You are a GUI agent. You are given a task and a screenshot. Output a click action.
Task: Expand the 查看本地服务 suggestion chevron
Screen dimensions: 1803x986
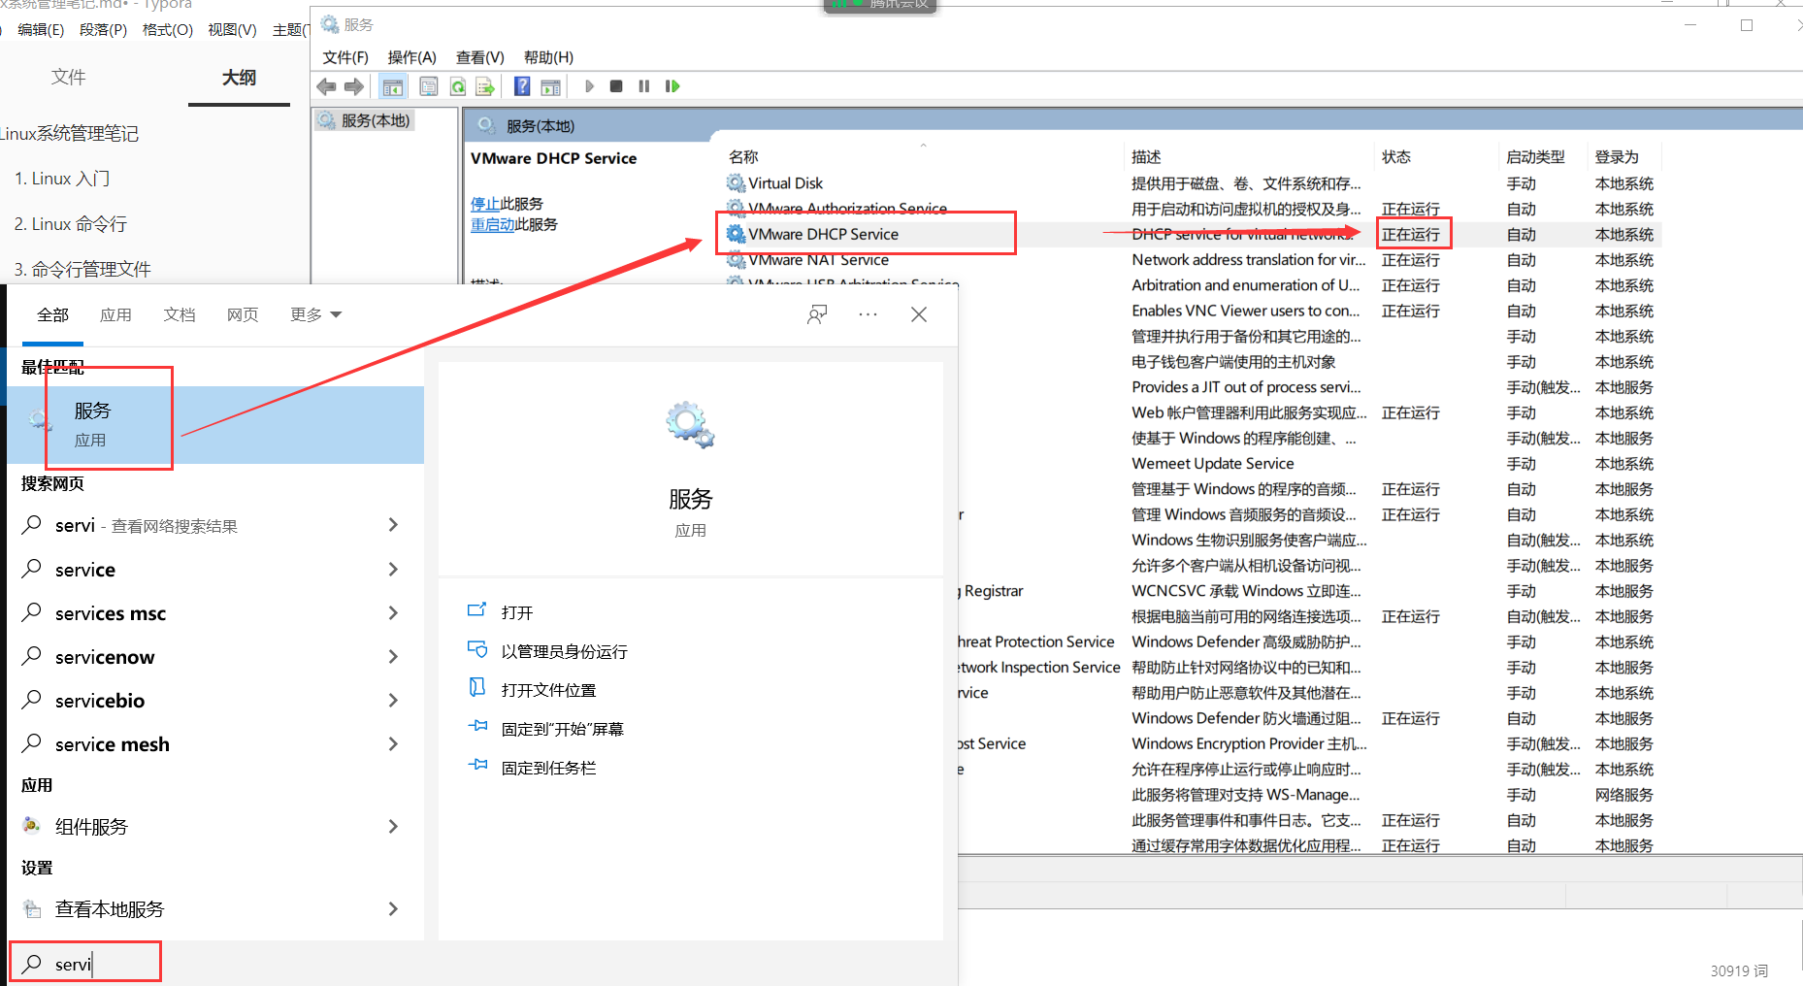coord(394,908)
